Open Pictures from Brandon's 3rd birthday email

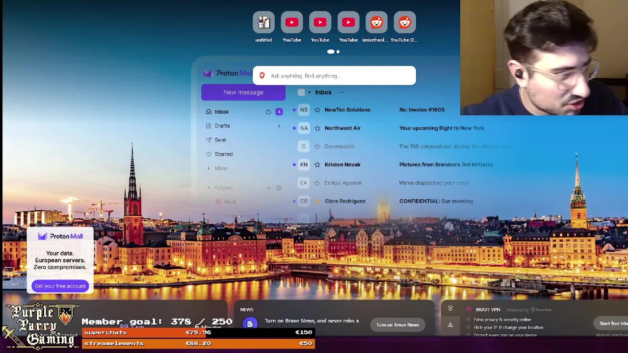pyautogui.click(x=446, y=165)
